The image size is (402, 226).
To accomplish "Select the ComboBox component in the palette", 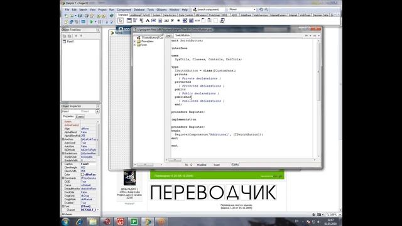I will (191, 21).
